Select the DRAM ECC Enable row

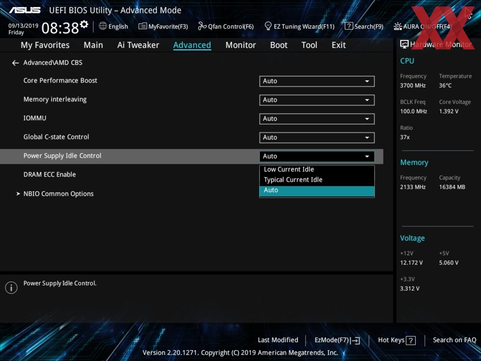pyautogui.click(x=50, y=174)
